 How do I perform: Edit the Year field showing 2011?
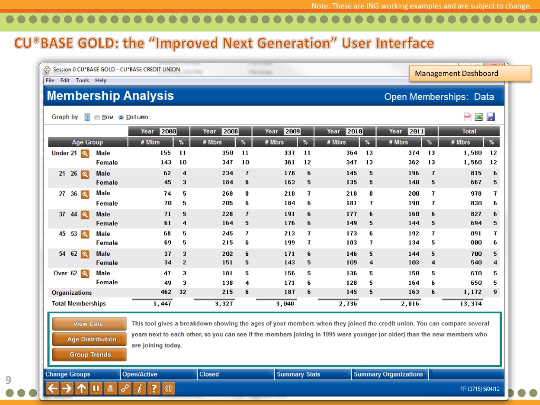pyautogui.click(x=417, y=131)
